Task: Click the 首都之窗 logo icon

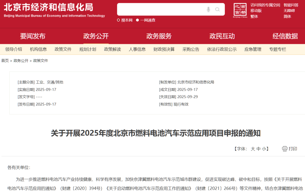Action: [240, 10]
